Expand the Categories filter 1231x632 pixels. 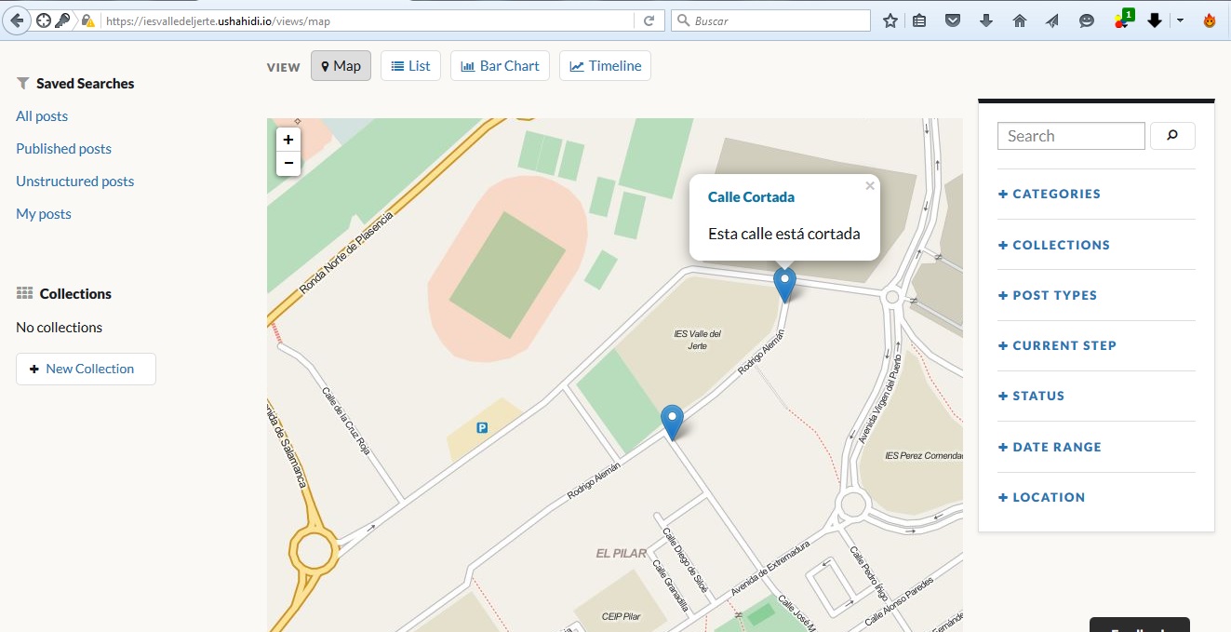tap(1049, 194)
